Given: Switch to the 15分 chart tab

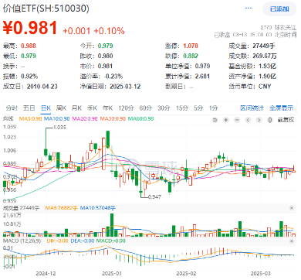Looking at the screenshot, I should coord(182,108).
